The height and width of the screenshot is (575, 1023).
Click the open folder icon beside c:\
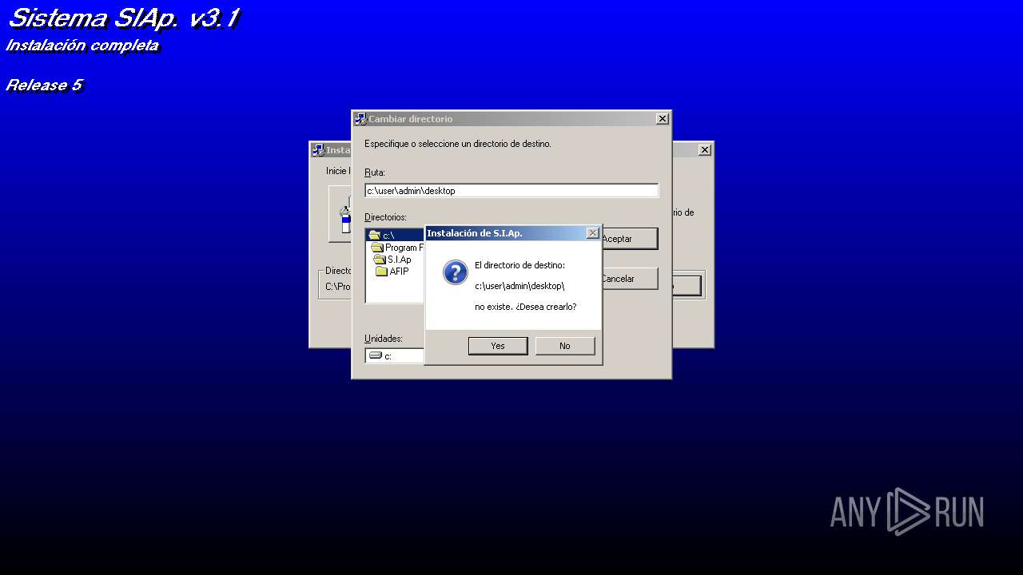374,236
